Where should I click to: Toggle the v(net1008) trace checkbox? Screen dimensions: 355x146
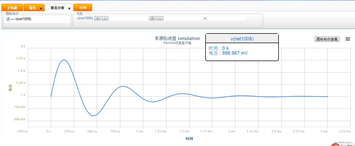(x=8, y=19)
